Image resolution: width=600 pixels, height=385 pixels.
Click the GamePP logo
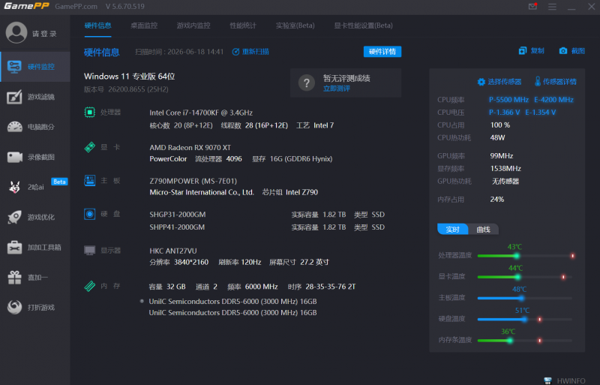pos(26,6)
